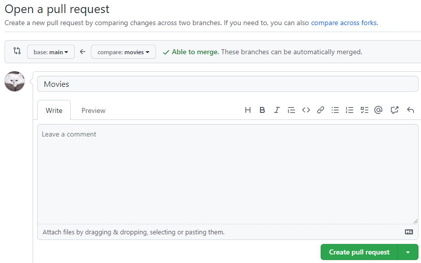Click the cat profile avatar
This screenshot has height=263, width=421.
coord(15,81)
